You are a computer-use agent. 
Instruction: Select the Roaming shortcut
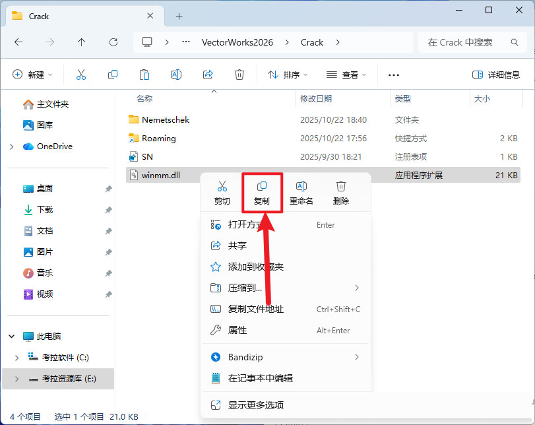(323, 138)
